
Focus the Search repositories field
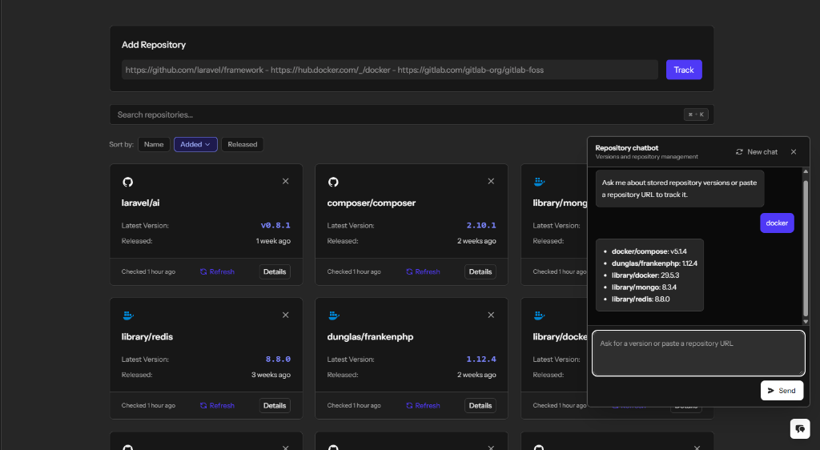tap(412, 115)
